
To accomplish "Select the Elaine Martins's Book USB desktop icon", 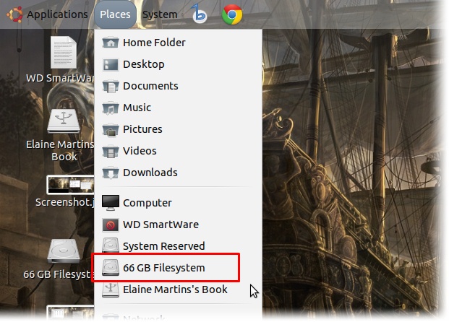I will coord(64,121).
